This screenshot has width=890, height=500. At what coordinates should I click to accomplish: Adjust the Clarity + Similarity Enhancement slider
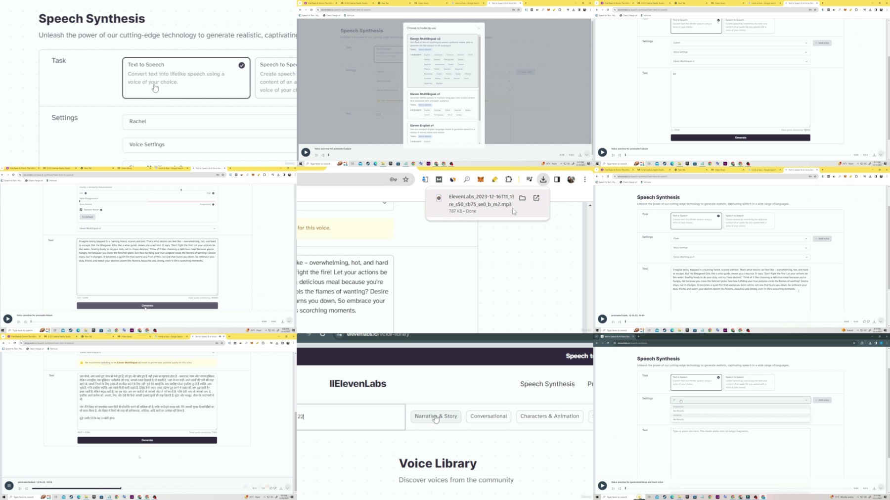coord(147,190)
